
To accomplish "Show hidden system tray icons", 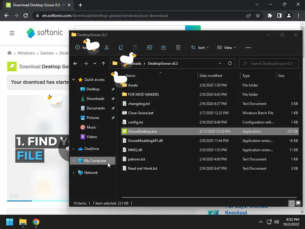I will point(261,222).
